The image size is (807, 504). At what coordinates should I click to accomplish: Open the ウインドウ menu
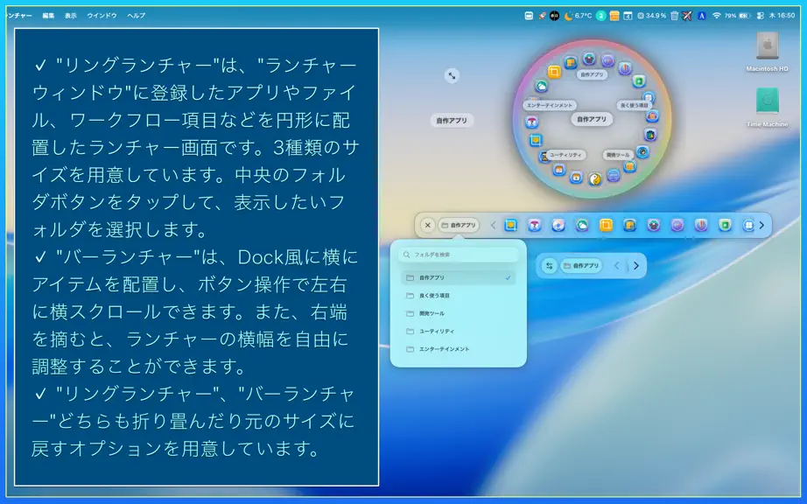pyautogui.click(x=102, y=16)
